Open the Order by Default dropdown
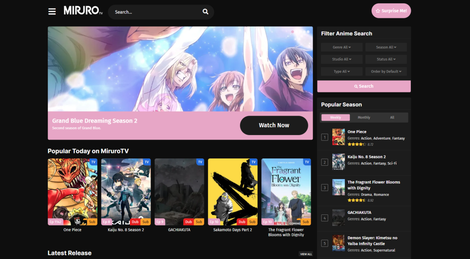 (x=386, y=71)
